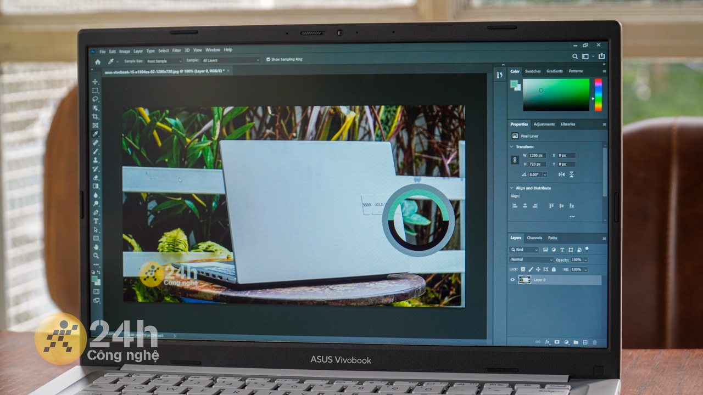Image resolution: width=703 pixels, height=395 pixels.
Task: Select the Lasso tool
Action: tap(96, 99)
